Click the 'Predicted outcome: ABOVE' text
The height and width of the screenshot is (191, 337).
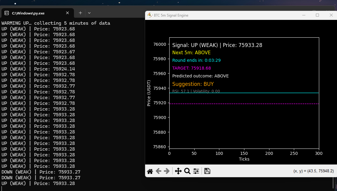(200, 76)
